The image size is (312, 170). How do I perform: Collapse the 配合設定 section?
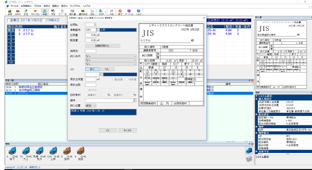[257, 114]
